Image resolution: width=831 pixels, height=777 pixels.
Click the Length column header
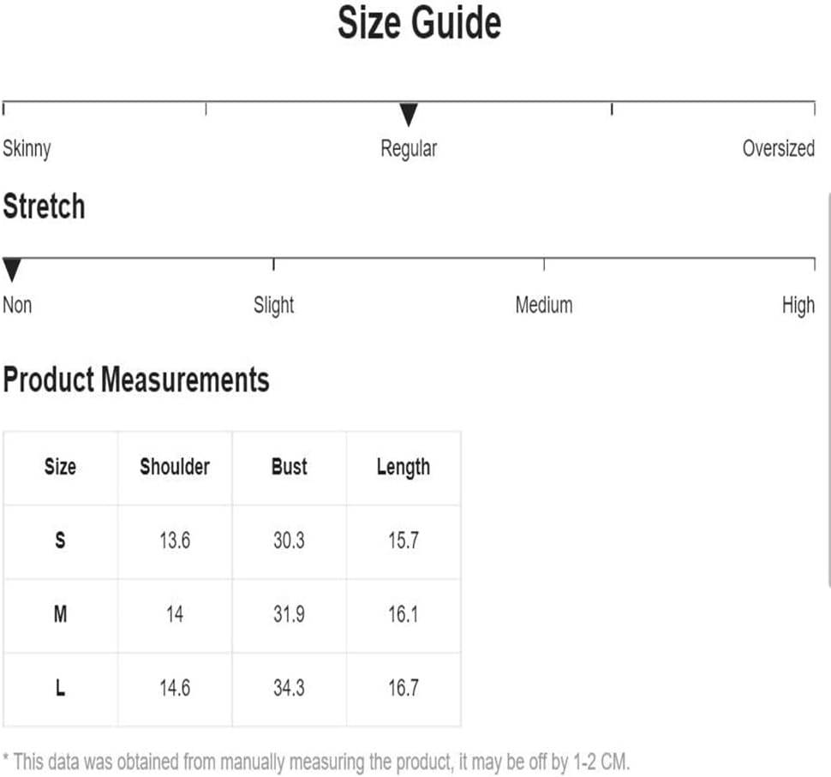pos(404,468)
